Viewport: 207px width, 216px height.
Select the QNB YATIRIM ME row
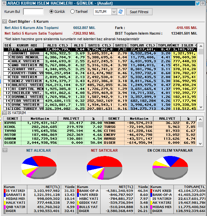100,65
